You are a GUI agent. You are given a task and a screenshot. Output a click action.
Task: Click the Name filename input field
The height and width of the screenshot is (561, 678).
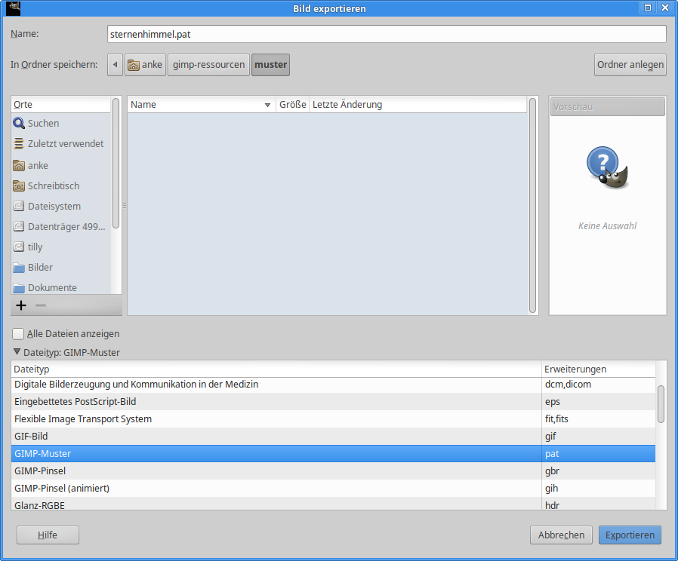[x=387, y=34]
